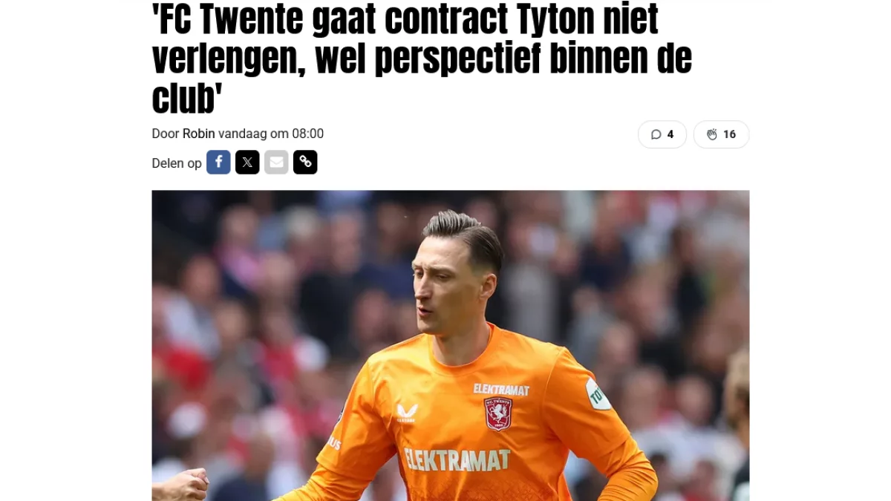The image size is (891, 501).
Task: Share the article on X
Action: coord(247,162)
